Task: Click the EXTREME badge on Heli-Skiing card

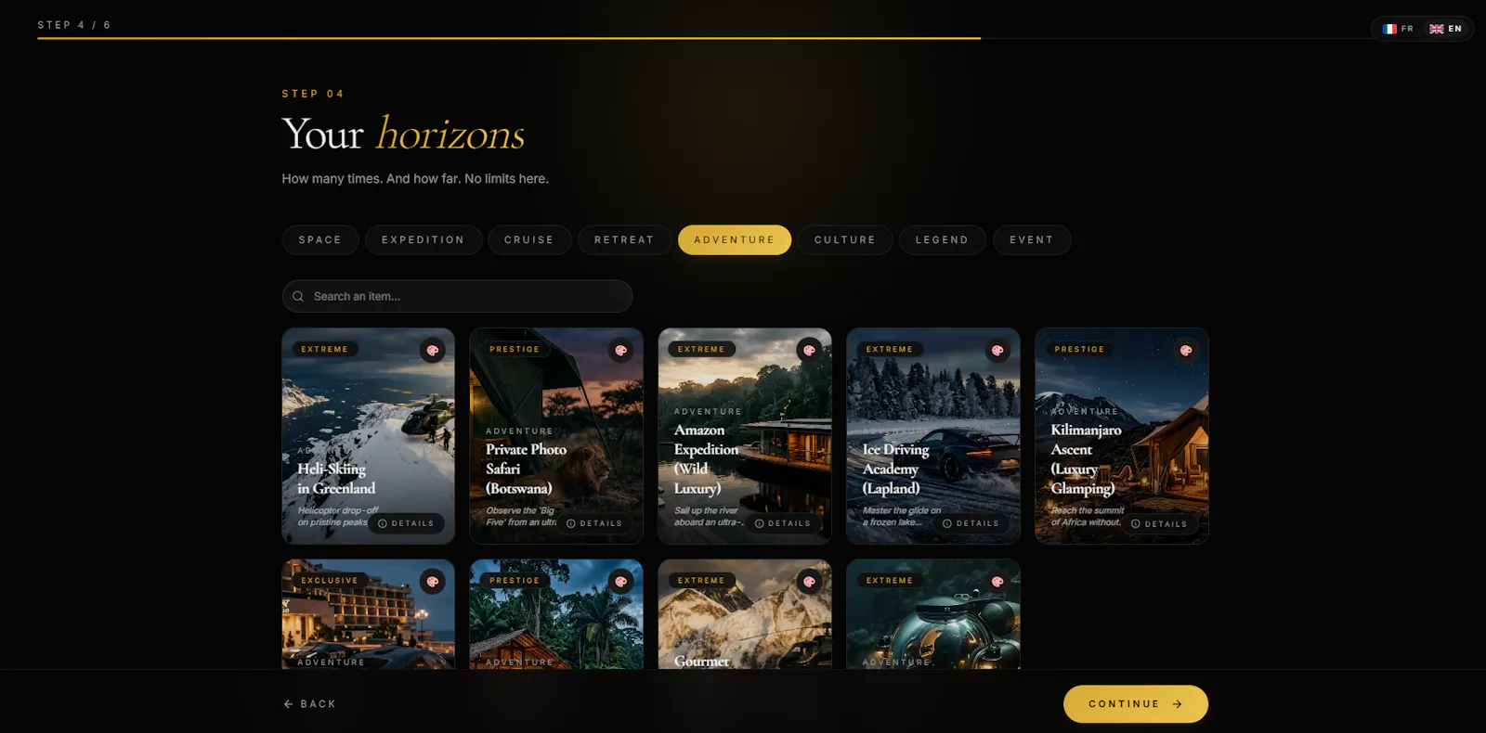Action: coord(325,350)
